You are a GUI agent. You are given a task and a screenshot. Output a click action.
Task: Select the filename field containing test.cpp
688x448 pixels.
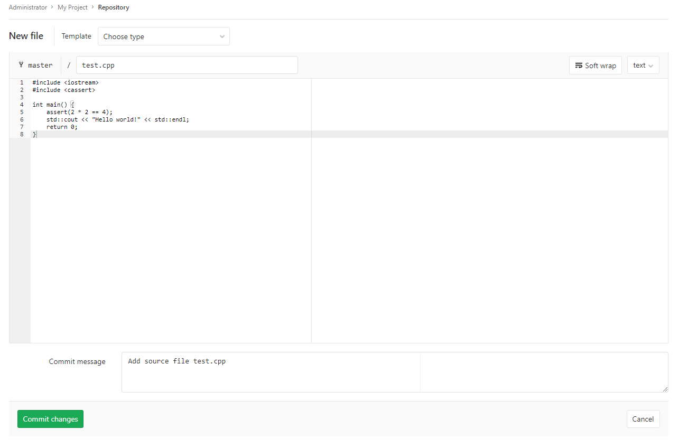[187, 64]
